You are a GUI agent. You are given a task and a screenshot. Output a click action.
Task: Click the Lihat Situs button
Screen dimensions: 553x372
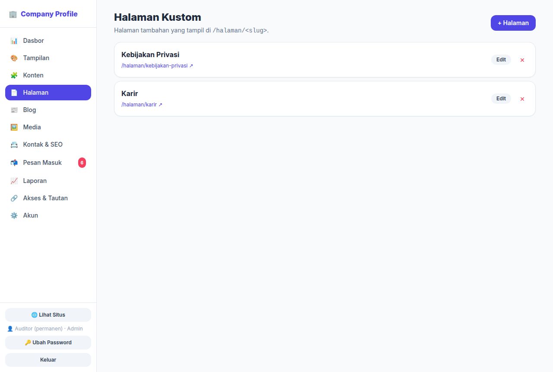[x=48, y=315]
